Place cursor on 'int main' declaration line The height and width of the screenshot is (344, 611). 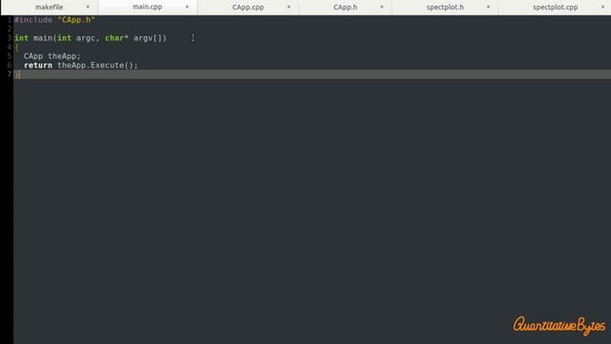point(91,38)
